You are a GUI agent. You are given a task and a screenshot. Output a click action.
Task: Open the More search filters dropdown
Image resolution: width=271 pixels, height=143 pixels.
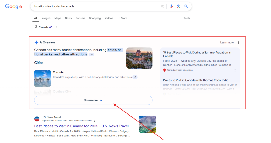pyautogui.click(x=123, y=18)
